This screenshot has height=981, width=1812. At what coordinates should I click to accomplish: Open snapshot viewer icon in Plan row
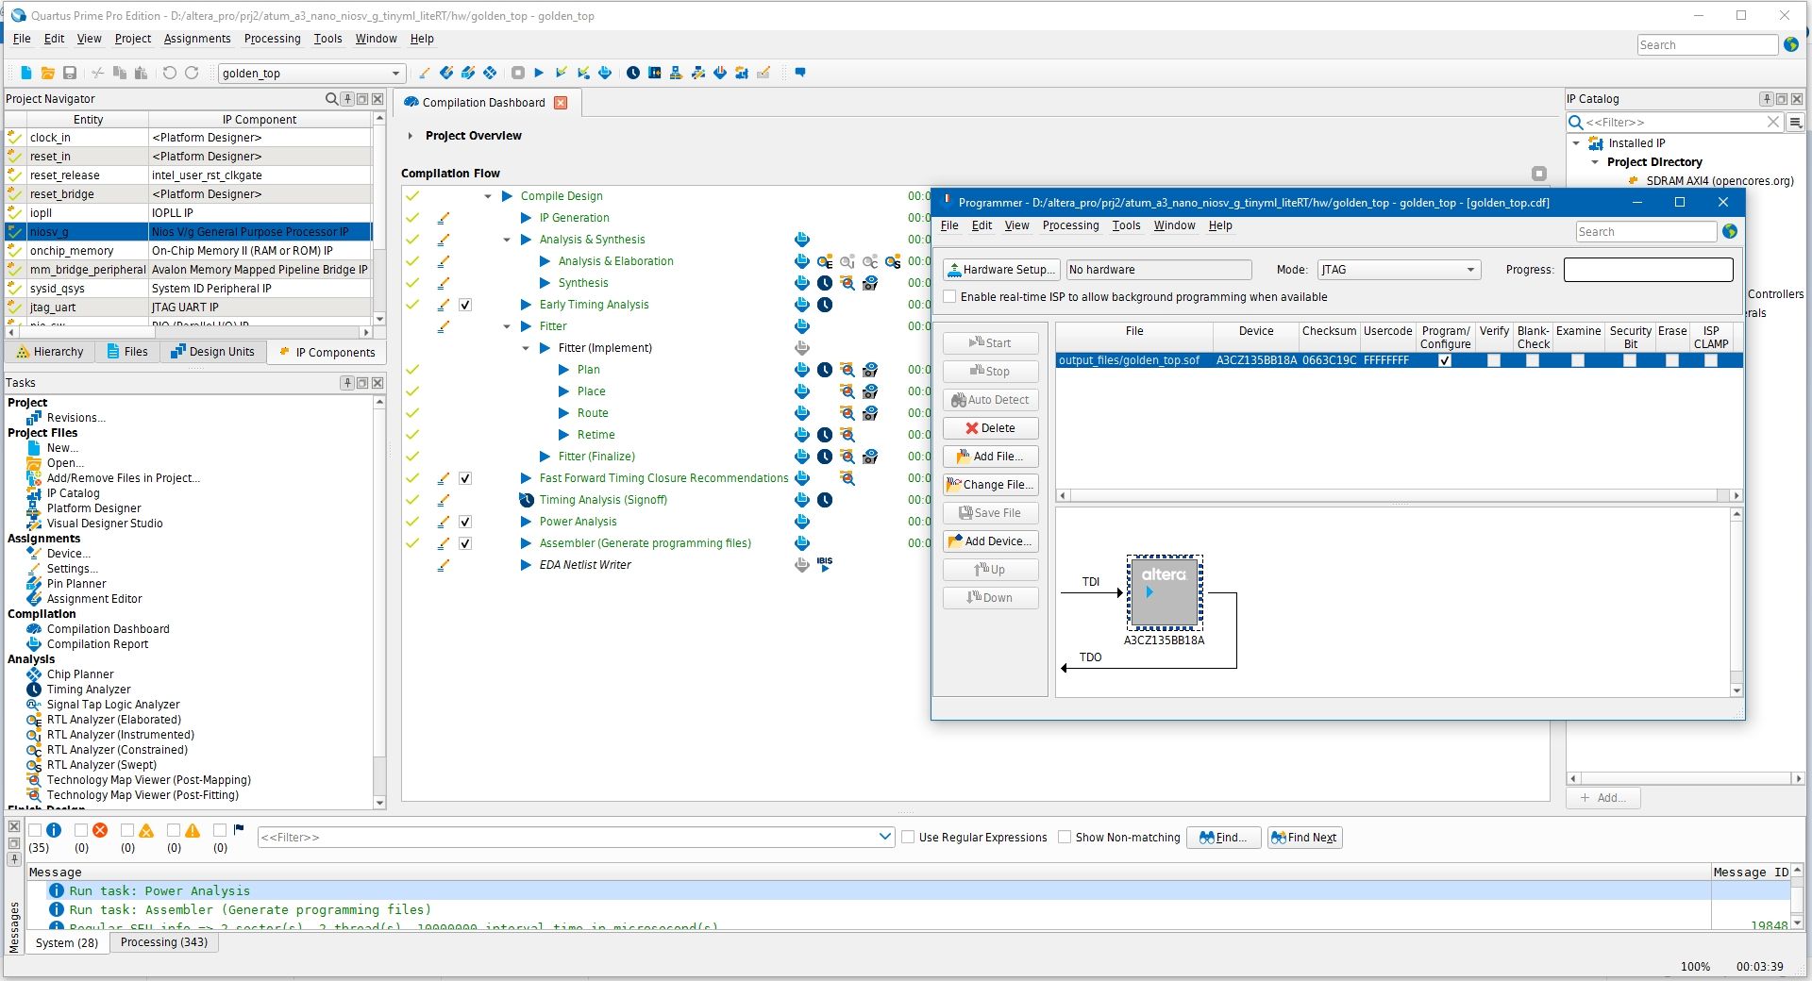pos(870,370)
